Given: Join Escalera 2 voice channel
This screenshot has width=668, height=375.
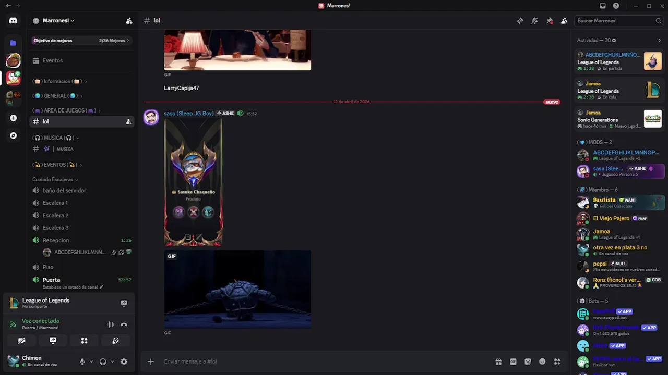Looking at the screenshot, I should tap(81, 215).
